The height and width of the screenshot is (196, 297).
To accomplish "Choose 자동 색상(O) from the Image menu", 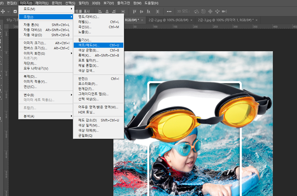I will point(46,35).
